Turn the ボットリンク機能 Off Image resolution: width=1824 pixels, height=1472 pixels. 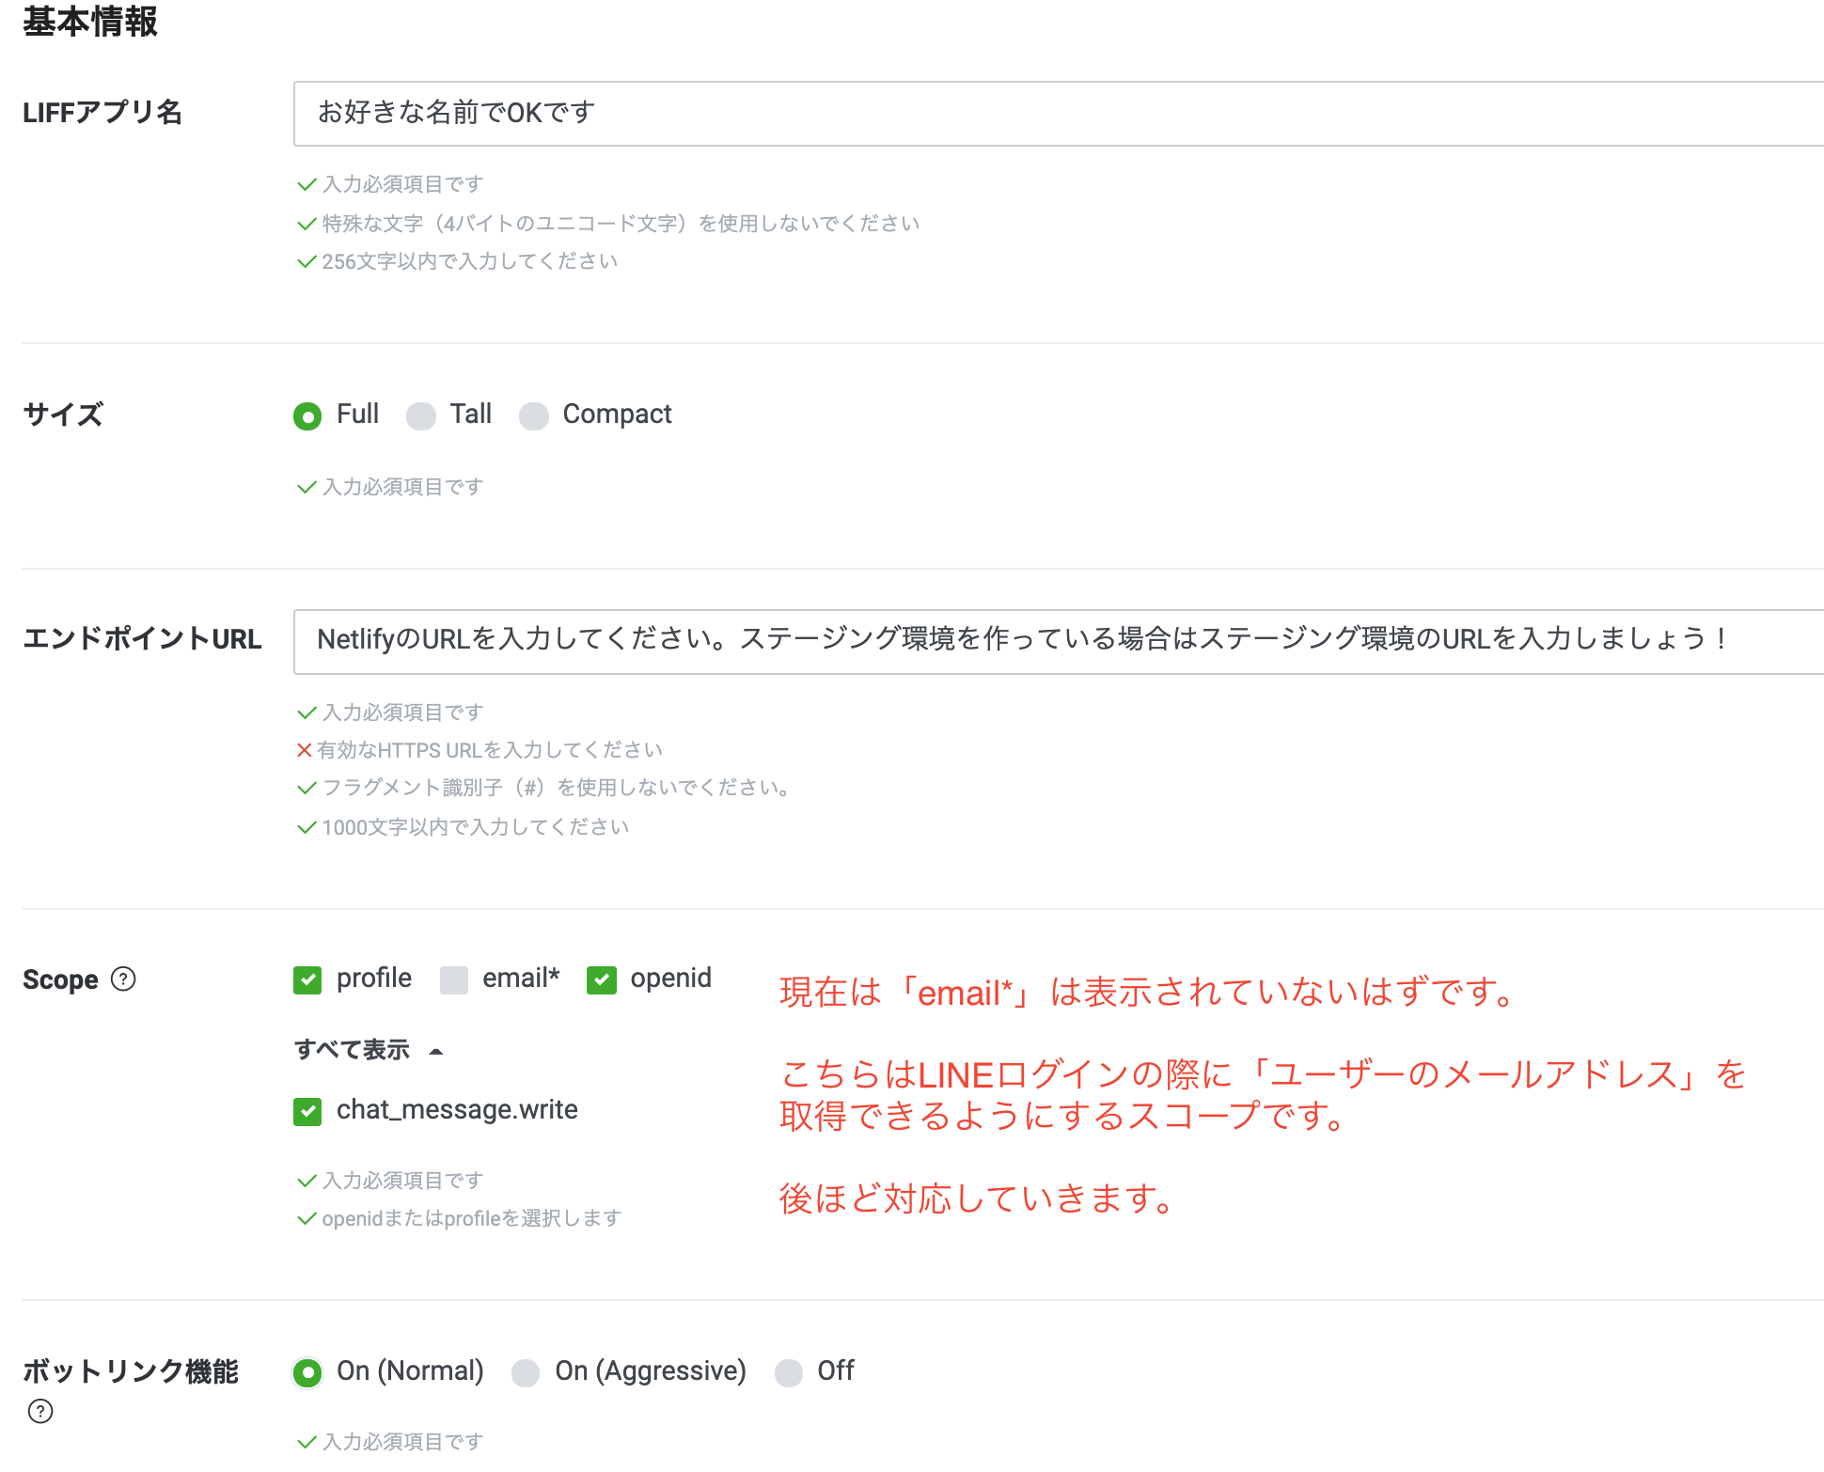[789, 1372]
